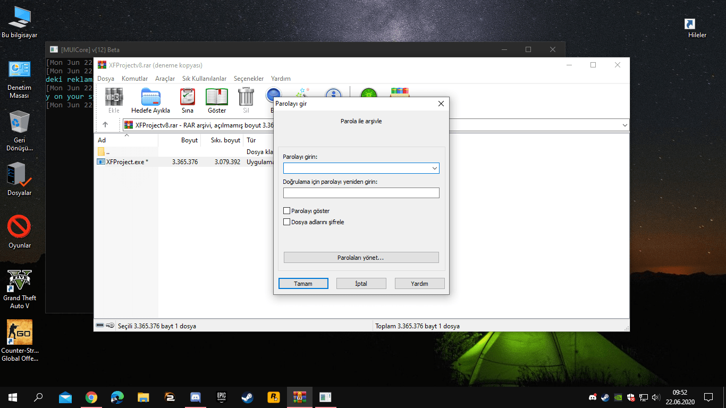Click the Göster view file icon

click(x=217, y=97)
